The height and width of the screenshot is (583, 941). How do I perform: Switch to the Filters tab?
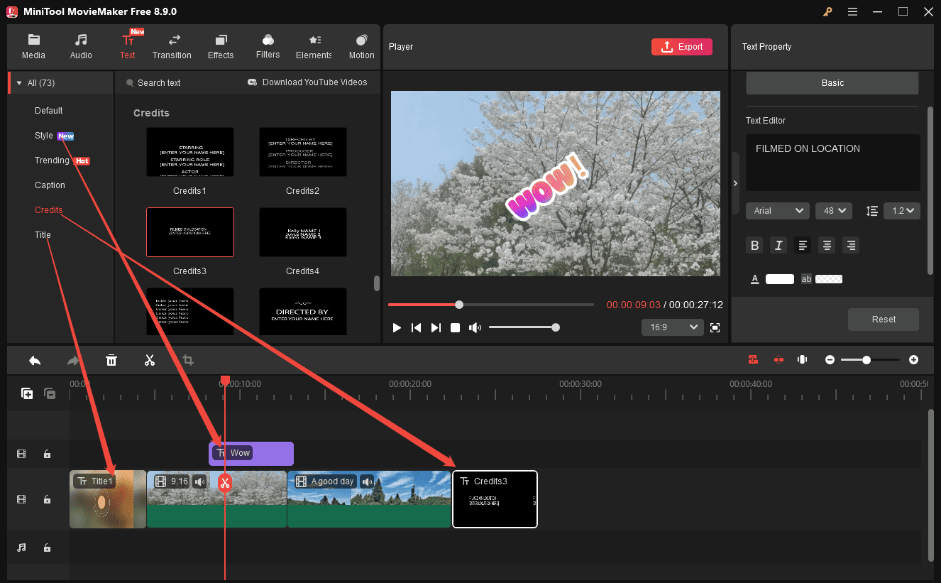point(268,47)
